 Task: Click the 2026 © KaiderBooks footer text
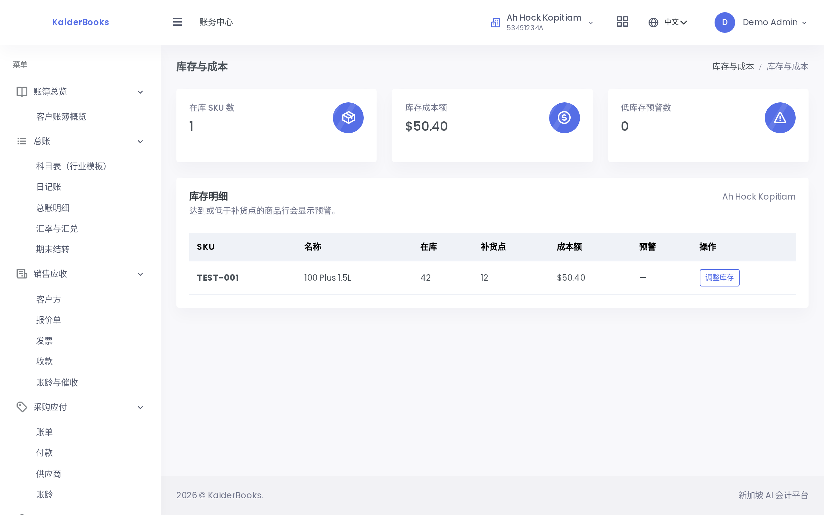(220, 496)
